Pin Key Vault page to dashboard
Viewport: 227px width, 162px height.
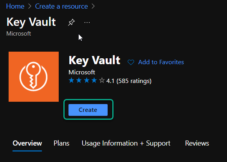(x=71, y=22)
